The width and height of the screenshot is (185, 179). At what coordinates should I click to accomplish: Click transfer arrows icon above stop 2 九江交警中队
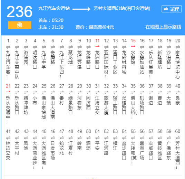tap(17, 47)
